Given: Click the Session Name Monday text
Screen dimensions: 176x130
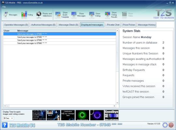Looking at the screenshot, I should pos(137,37).
